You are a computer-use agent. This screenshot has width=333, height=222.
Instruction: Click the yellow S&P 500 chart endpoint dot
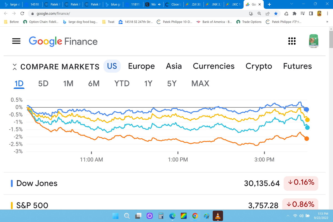(307, 120)
